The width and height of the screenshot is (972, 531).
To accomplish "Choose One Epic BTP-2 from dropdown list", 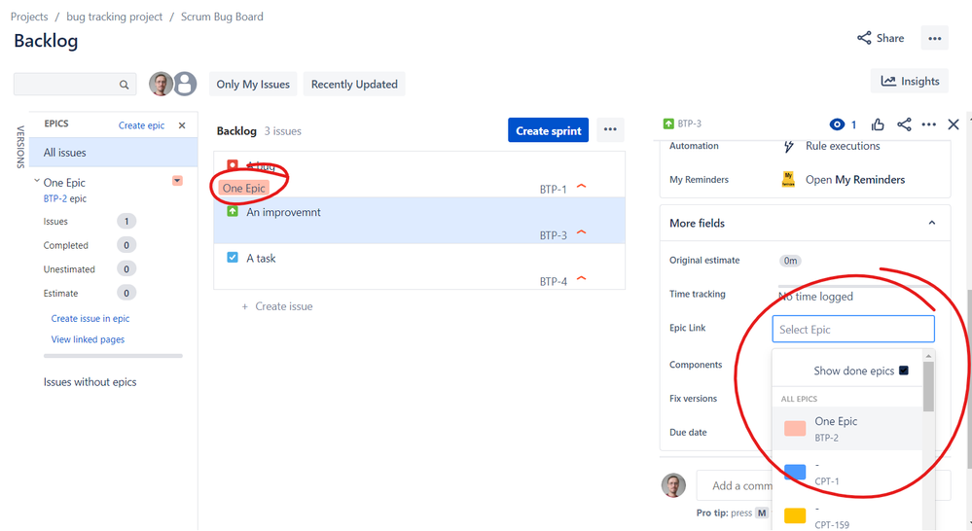I will coord(847,428).
